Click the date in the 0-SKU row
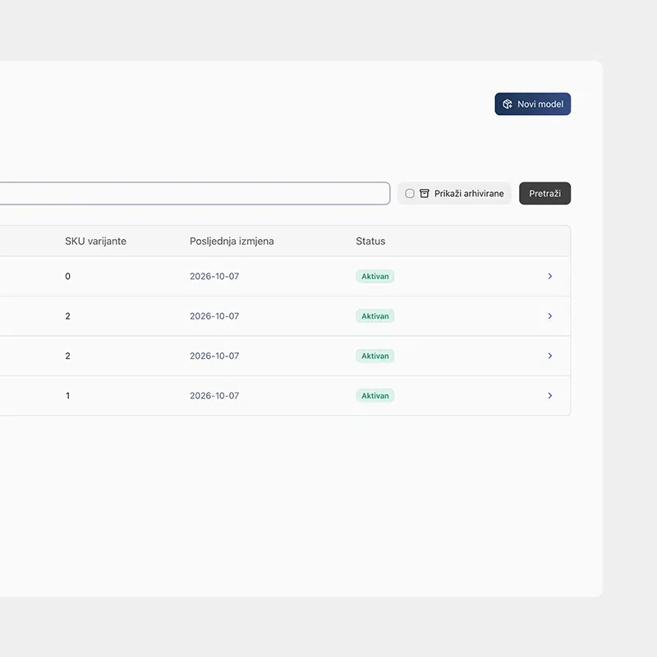This screenshot has width=657, height=657. coord(214,276)
